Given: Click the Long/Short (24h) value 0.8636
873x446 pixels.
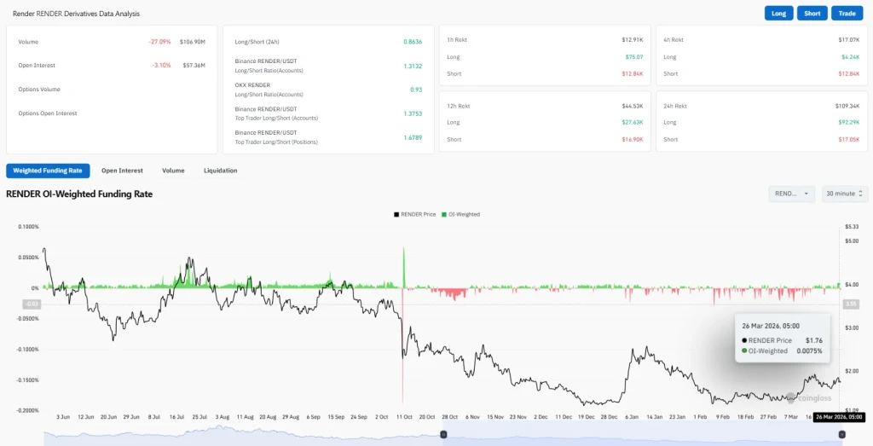Looking at the screenshot, I should pyautogui.click(x=413, y=42).
